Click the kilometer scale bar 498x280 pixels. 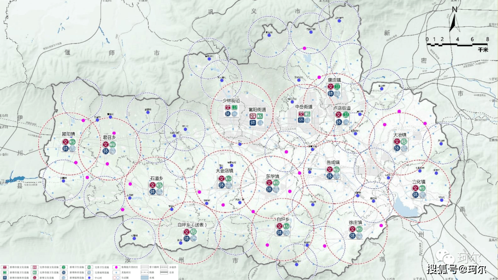[457, 45]
